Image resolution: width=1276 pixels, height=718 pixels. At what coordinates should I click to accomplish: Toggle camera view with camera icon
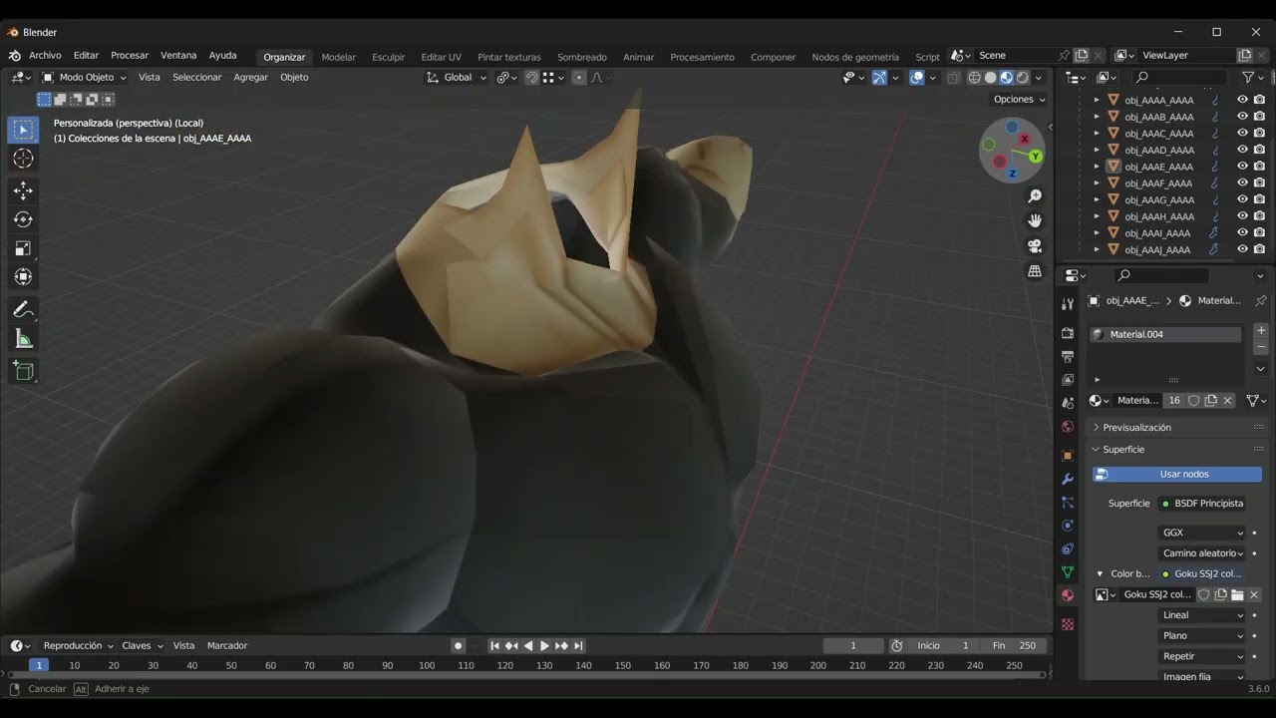click(x=1035, y=246)
